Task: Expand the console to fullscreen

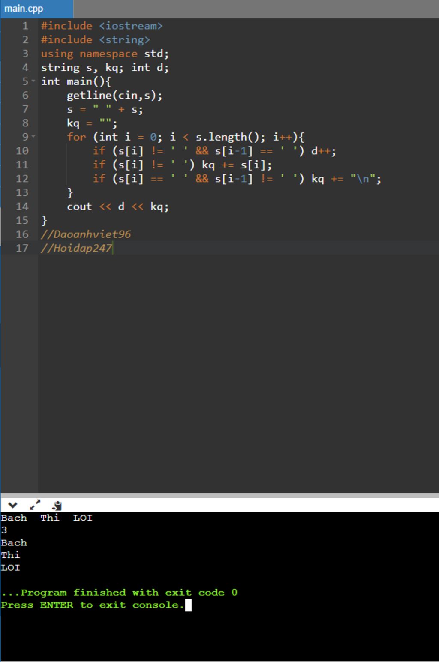Action: 35,505
